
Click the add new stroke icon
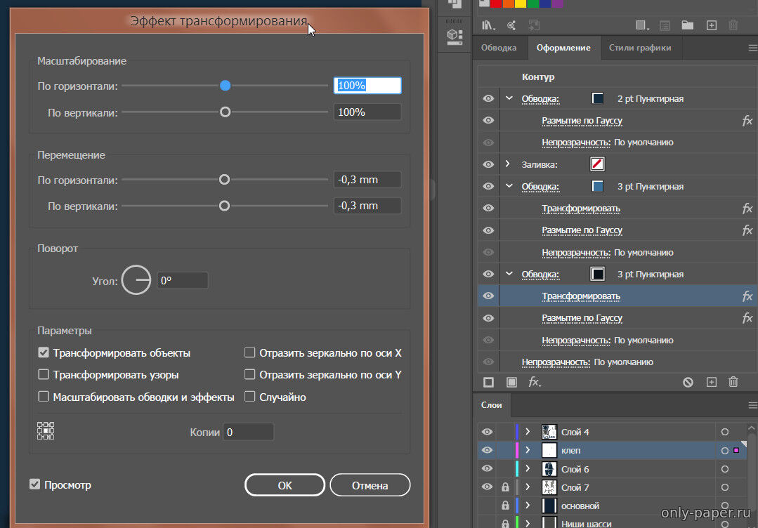[x=489, y=382]
